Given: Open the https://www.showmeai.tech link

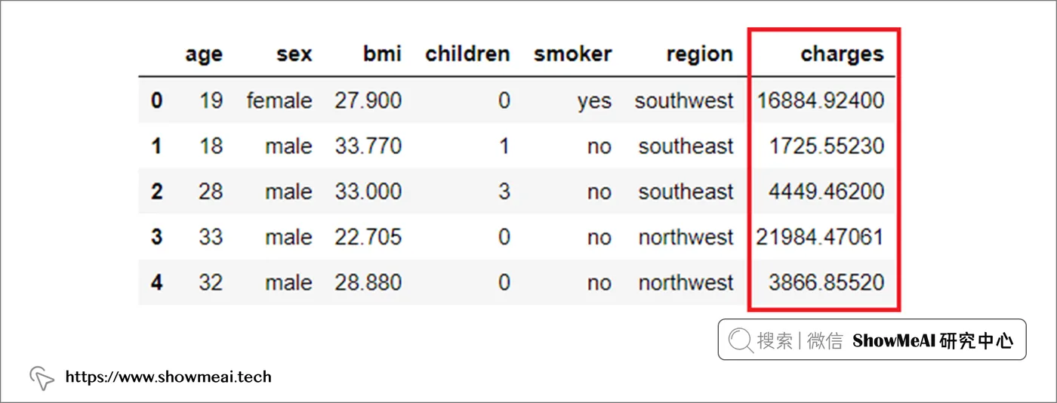Looking at the screenshot, I should pyautogui.click(x=168, y=377).
